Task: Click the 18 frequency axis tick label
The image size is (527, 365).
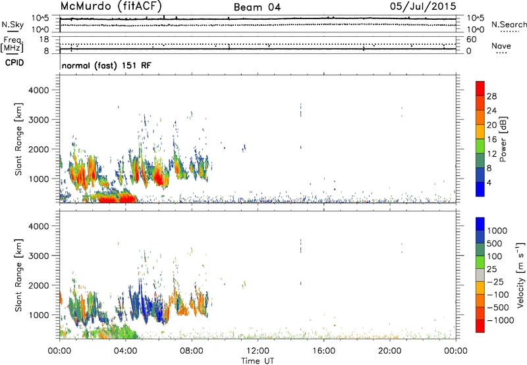Action: click(44, 40)
